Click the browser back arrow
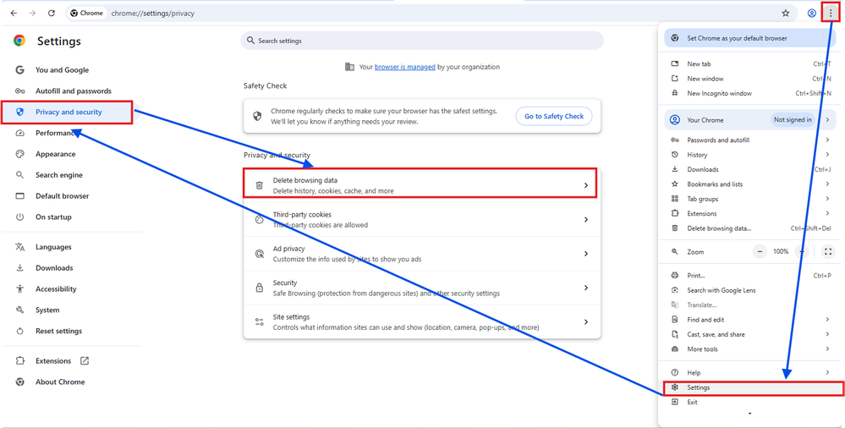845x428 pixels. (x=14, y=14)
